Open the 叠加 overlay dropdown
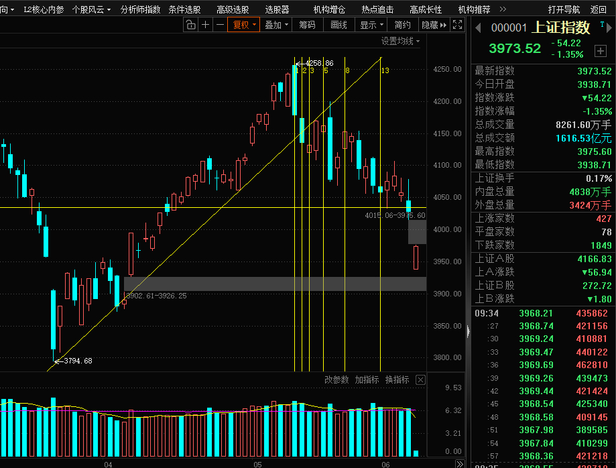Viewport: 616px width, 468px height. click(x=276, y=25)
